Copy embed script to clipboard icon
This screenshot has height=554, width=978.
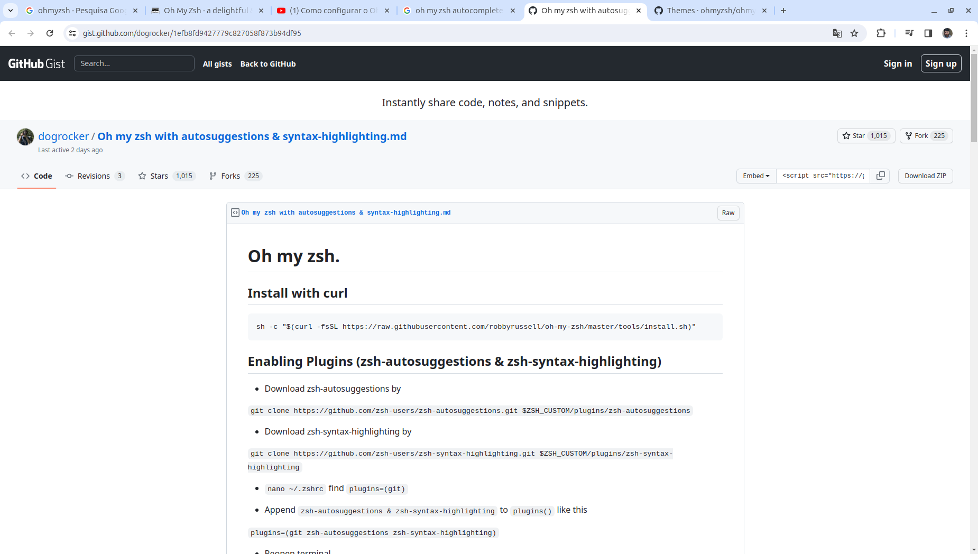click(880, 176)
